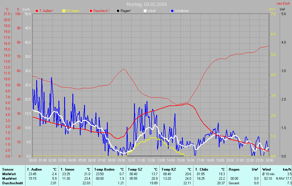This screenshot has height=186, width=292.
Task: Click the T. Außen average '2.01'
Action: pos(53,183)
